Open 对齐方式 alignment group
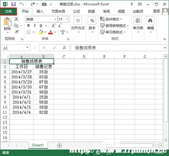Screen dimensions: 169x156 (x=78, y=25)
